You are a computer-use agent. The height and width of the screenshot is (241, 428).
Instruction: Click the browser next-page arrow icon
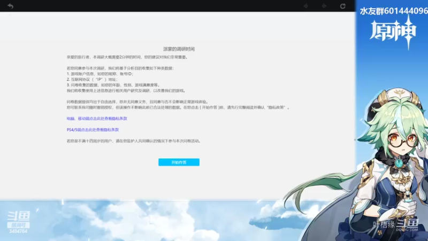point(324,6)
